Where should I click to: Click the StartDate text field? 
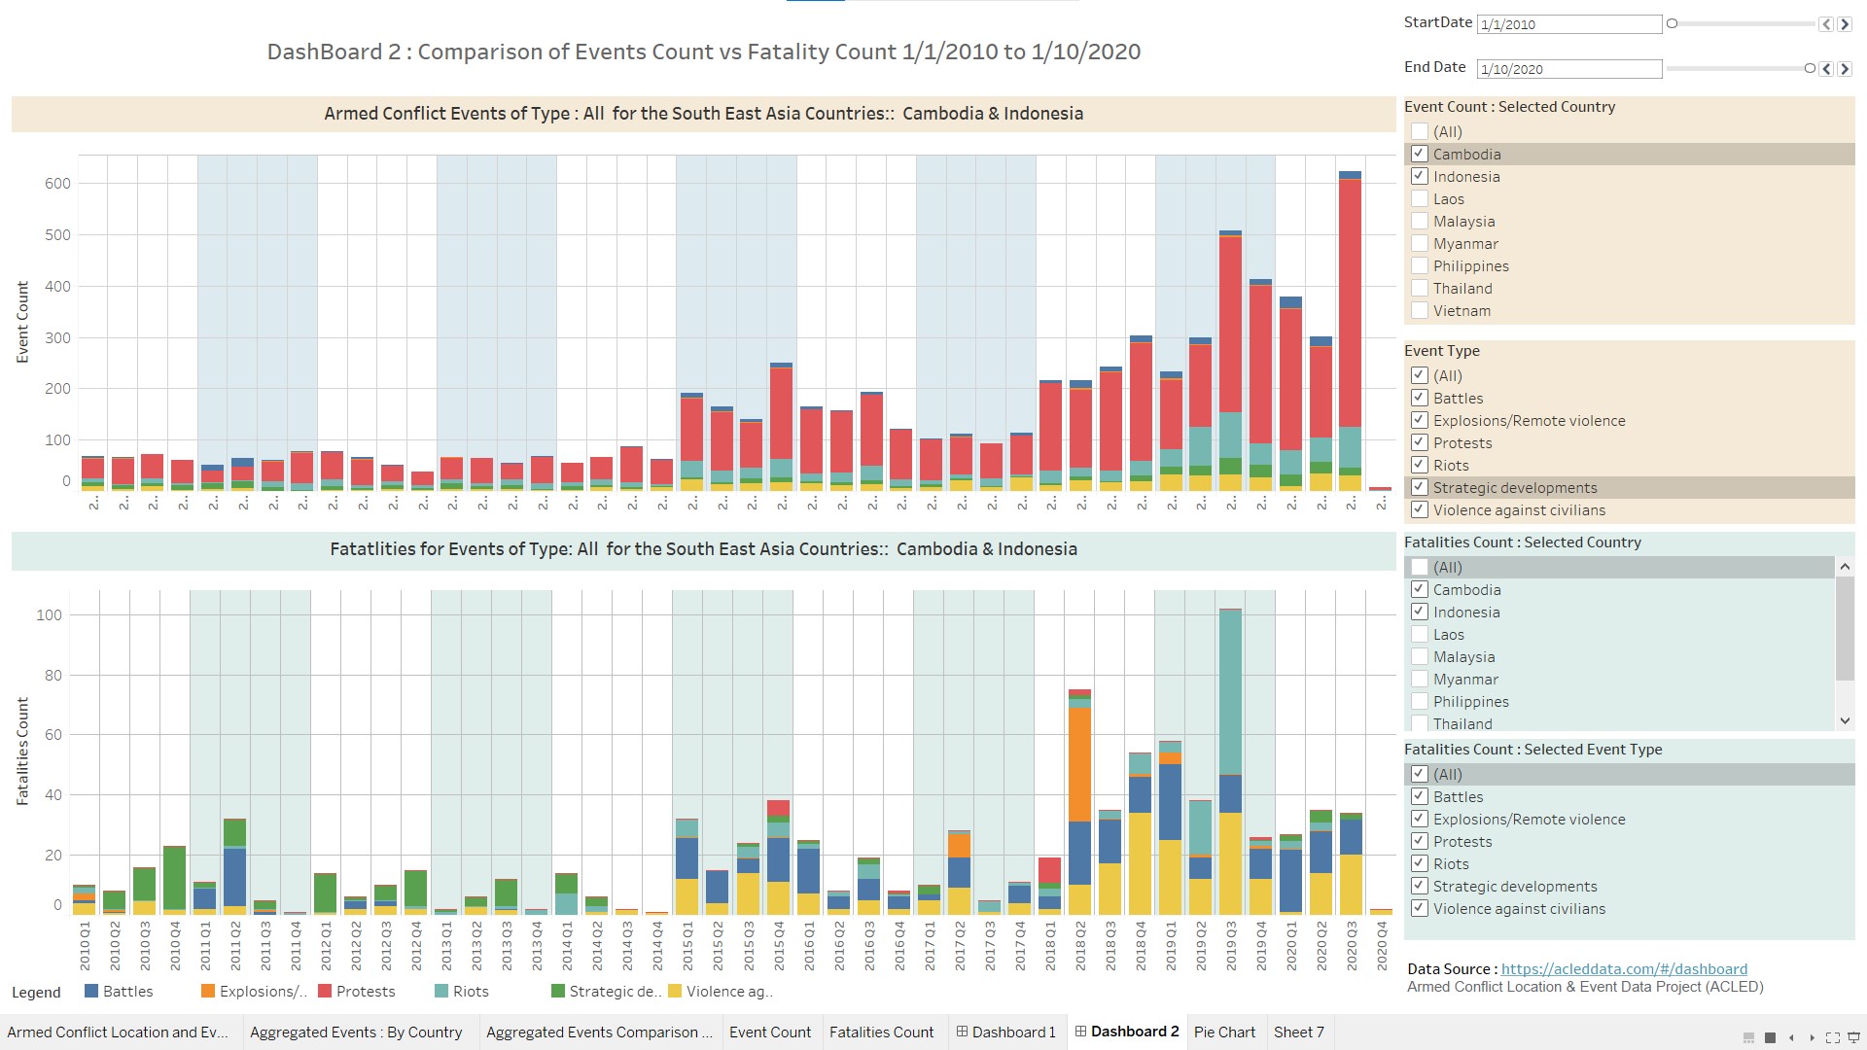click(x=1568, y=24)
